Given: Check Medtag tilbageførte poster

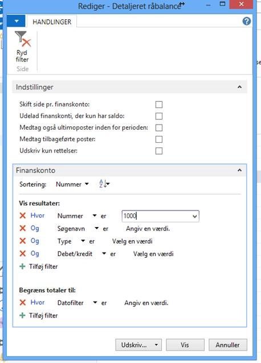Looking at the screenshot, I should [159, 139].
